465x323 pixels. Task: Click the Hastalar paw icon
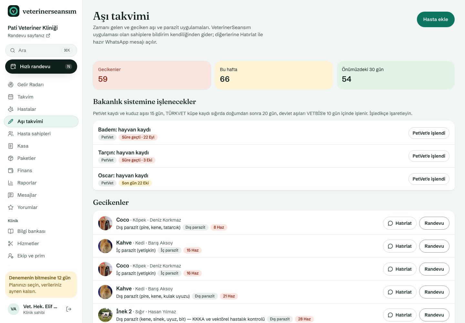click(x=11, y=109)
